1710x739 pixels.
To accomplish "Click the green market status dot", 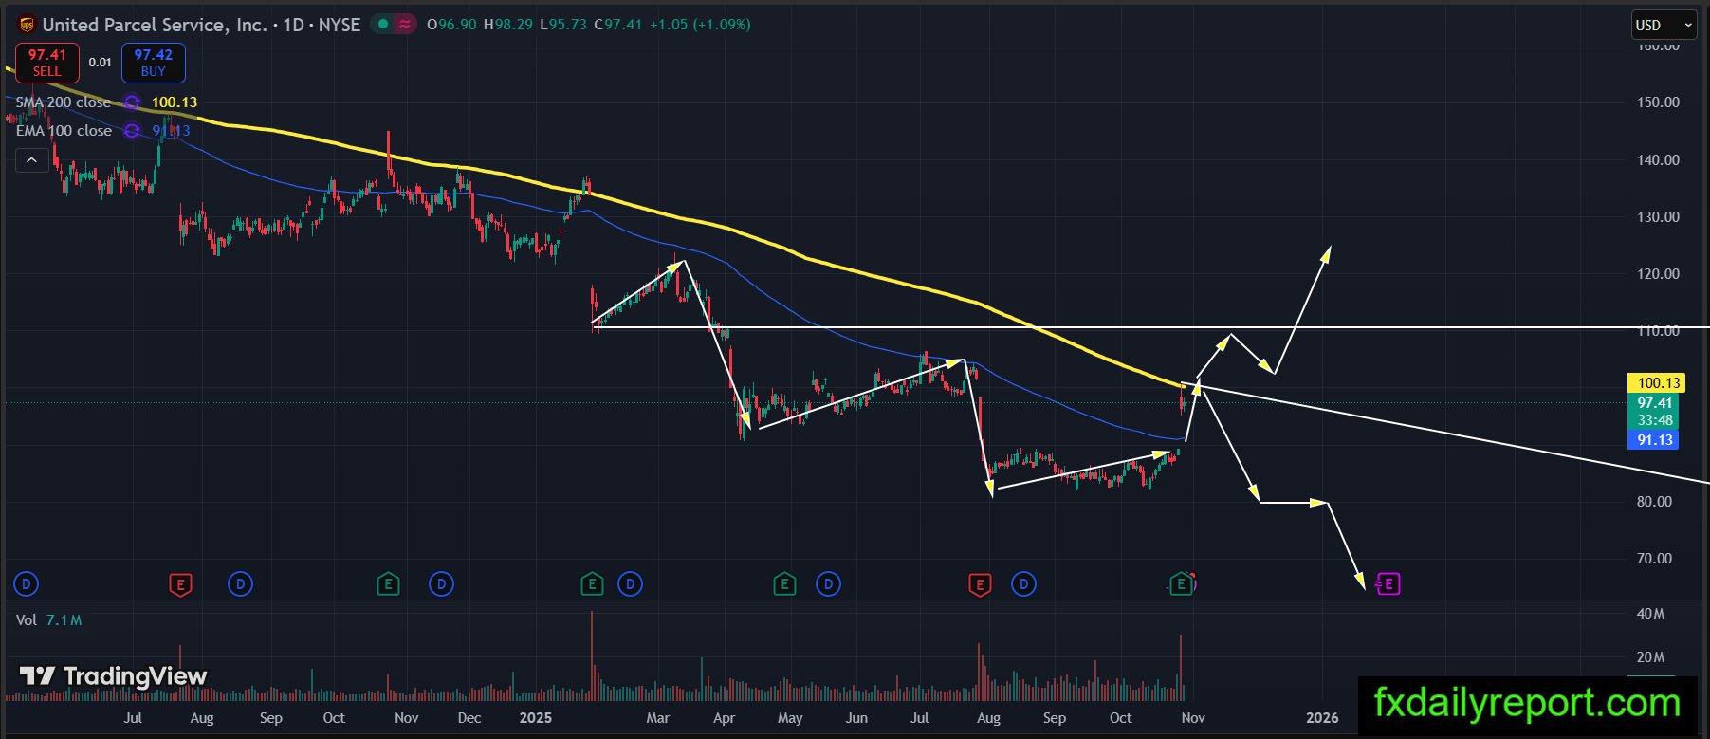I will pyautogui.click(x=382, y=25).
